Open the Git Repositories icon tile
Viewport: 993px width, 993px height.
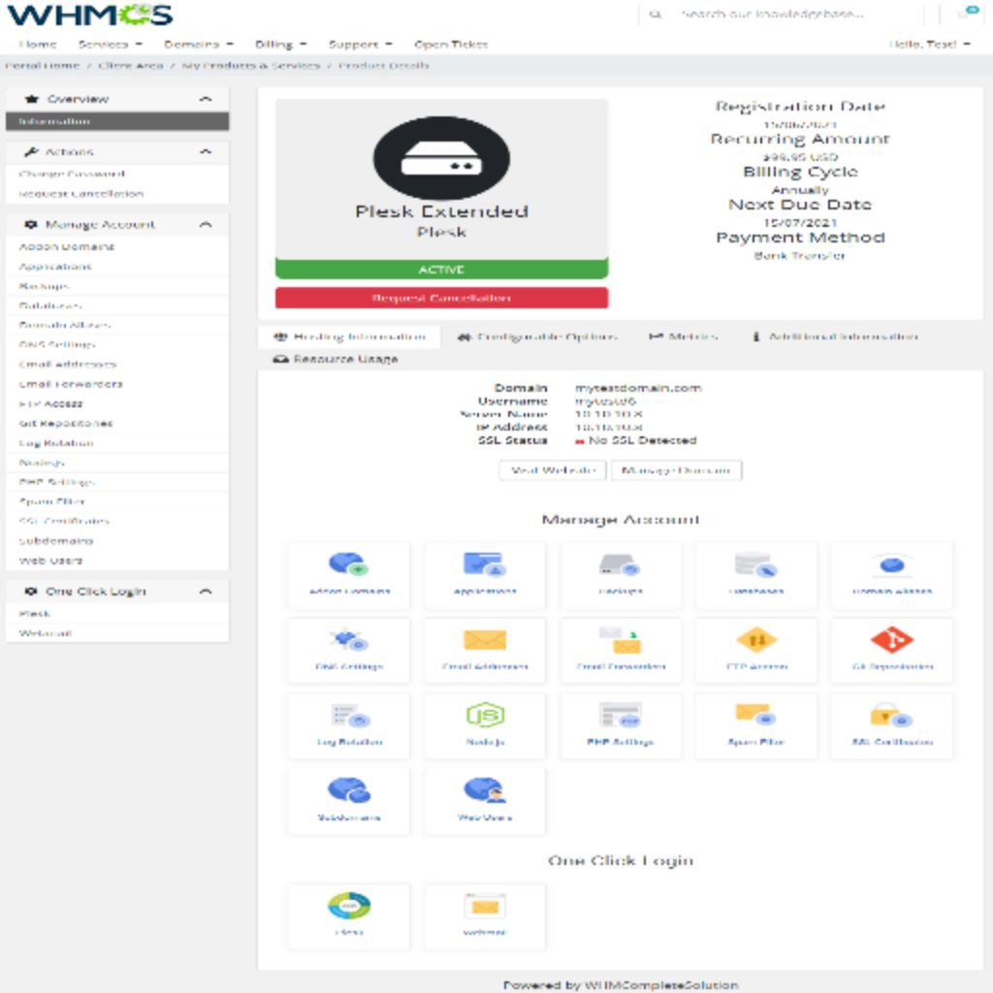891,649
